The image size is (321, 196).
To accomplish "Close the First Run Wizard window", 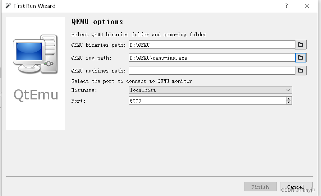I will pos(307,6).
